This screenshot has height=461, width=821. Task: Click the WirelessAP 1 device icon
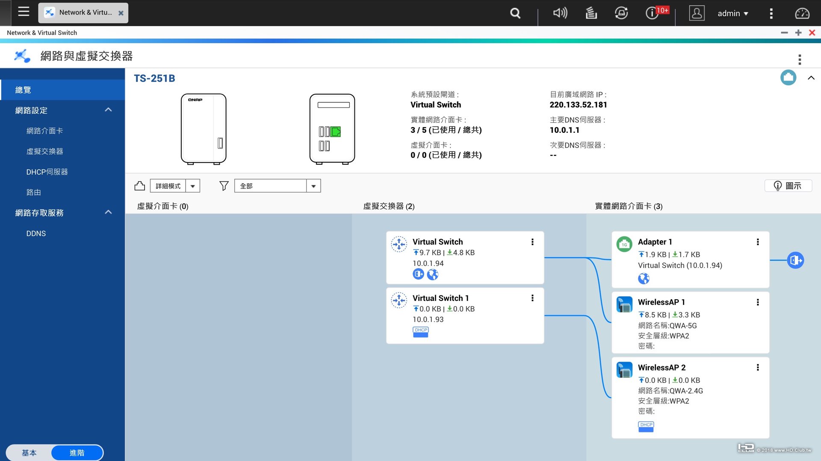click(624, 304)
